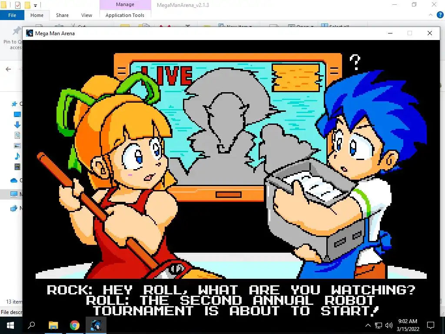Open Videos via the film strip icon
This screenshot has width=445, height=334.
[x=17, y=167]
